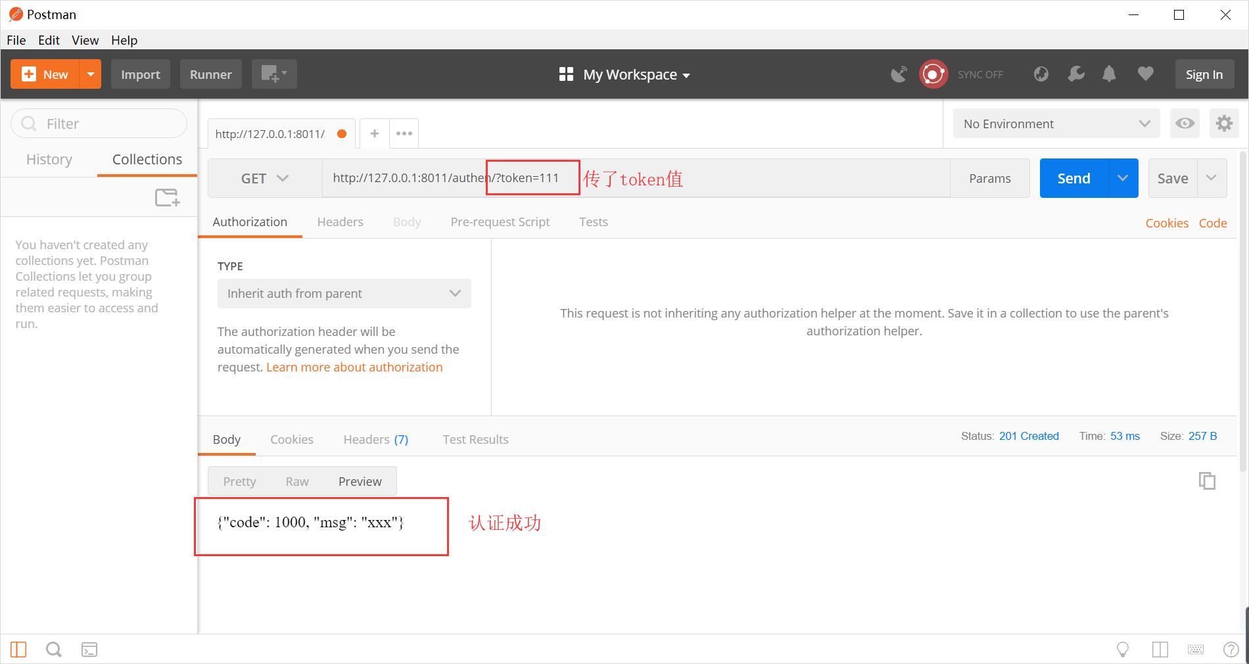
Task: Open the Runner
Action: click(x=210, y=74)
